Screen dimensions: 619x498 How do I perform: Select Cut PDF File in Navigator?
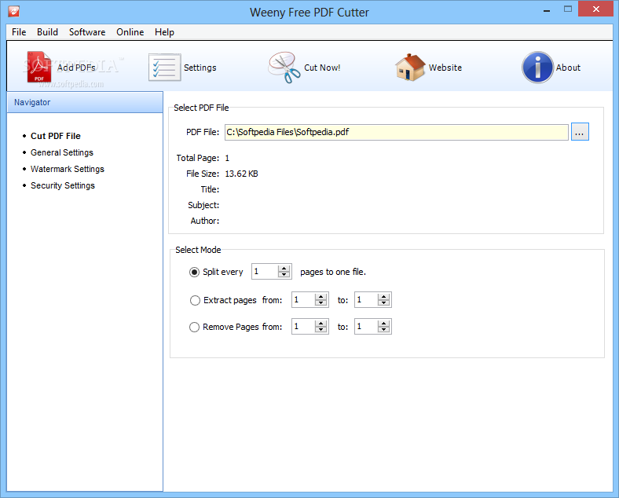point(56,136)
